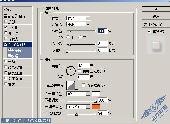Image resolution: width=170 pixels, height=124 pixels.
Task: Enable the 颜色叠加 color overlay checkbox
Action: [x=6, y=67]
